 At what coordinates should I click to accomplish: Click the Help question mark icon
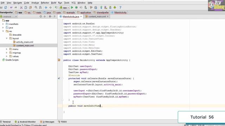click(x=120, y=7)
